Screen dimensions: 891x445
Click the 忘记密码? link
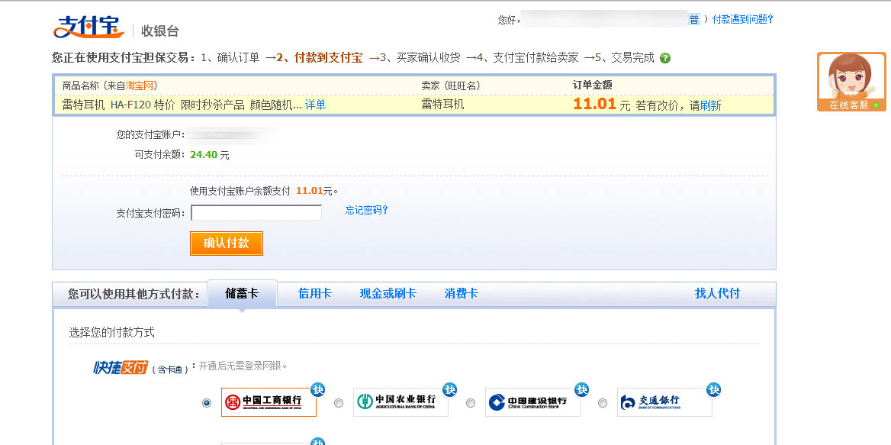pyautogui.click(x=367, y=211)
